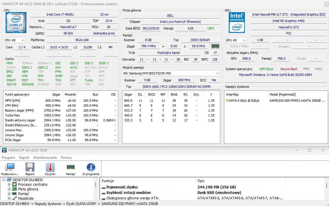Click the 666.7 memory timing row

point(171,106)
